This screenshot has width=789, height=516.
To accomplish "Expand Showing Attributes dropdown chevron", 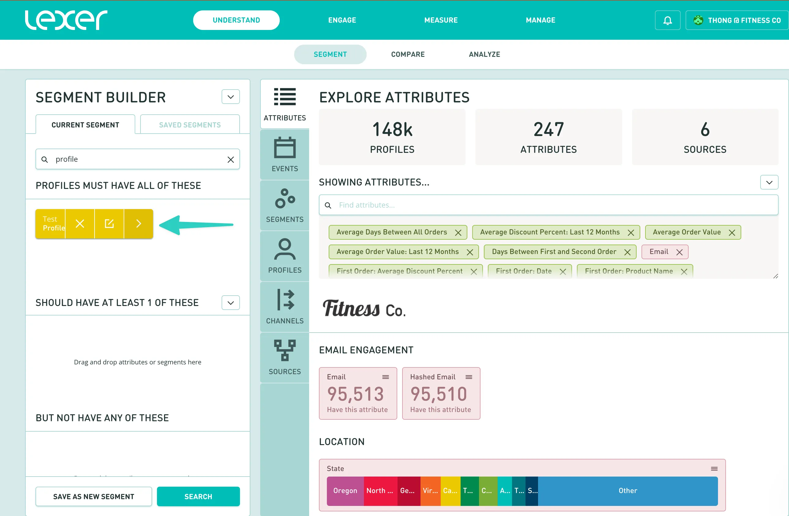I will point(769,182).
